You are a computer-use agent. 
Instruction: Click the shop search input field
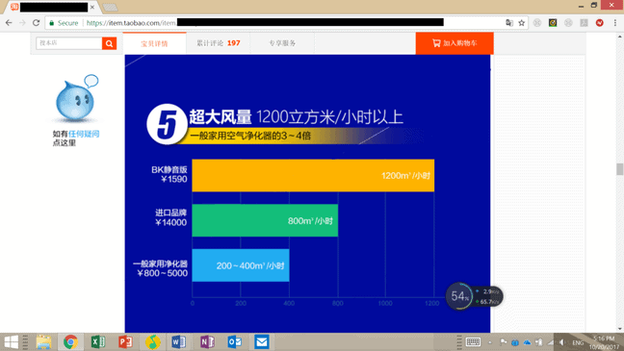tap(69, 43)
